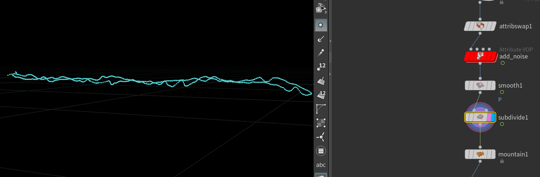540x177 pixels.
Task: Enable the display flag on mountain1
Action: click(x=493, y=154)
